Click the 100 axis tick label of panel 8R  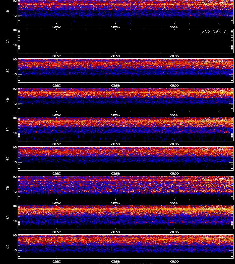[14, 206]
